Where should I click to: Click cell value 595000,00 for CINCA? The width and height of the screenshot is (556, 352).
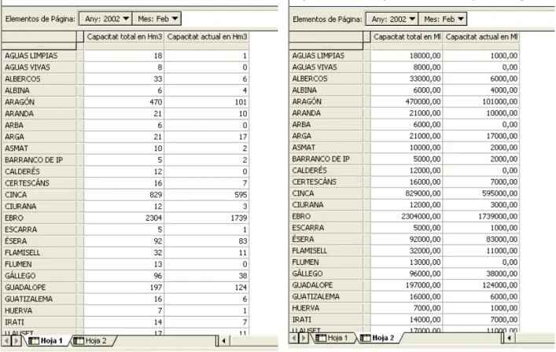click(x=481, y=193)
